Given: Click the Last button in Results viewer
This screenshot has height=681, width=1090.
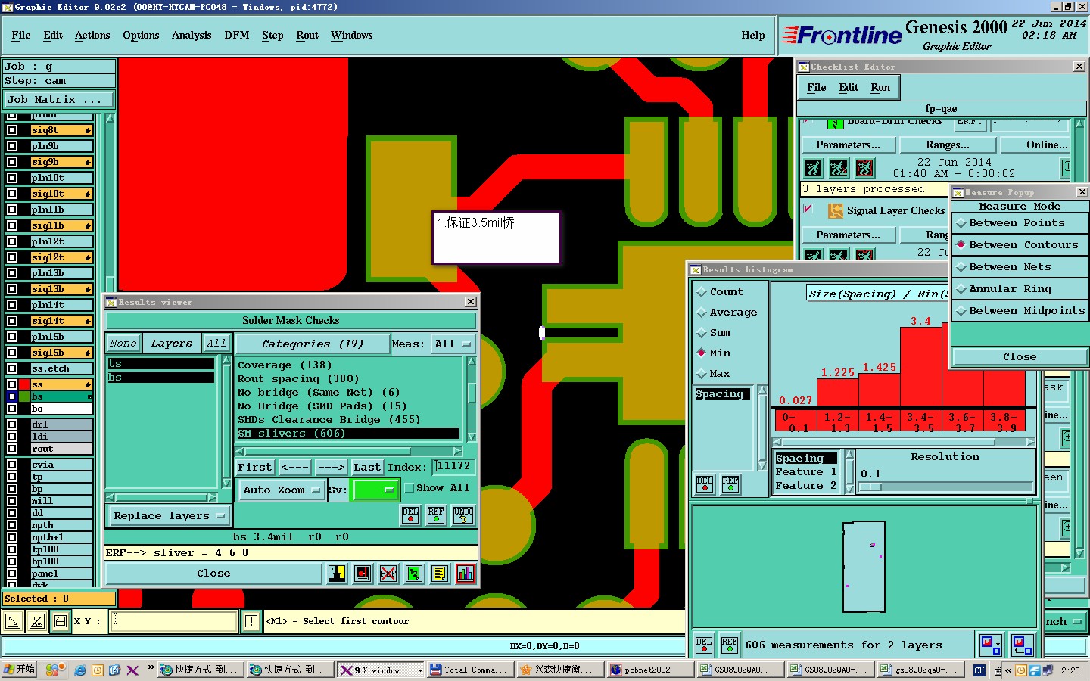Looking at the screenshot, I should coord(367,468).
